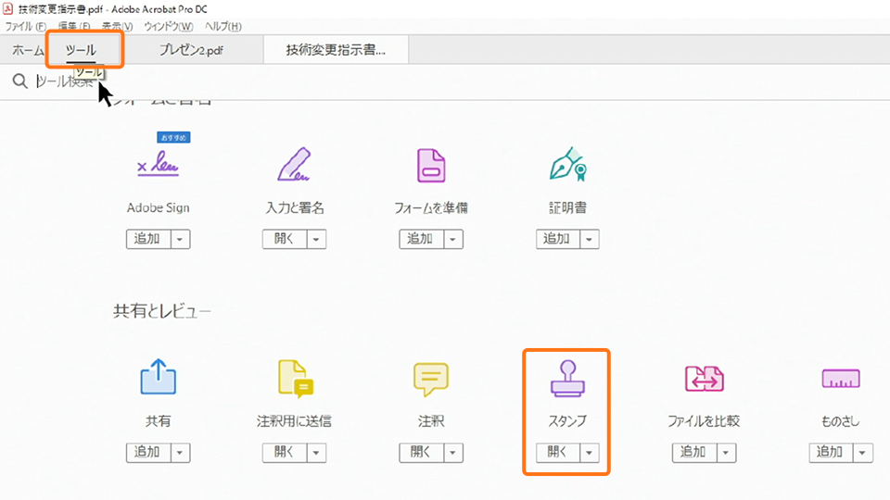
Task: Switch to the ツール tab
Action: click(x=82, y=50)
